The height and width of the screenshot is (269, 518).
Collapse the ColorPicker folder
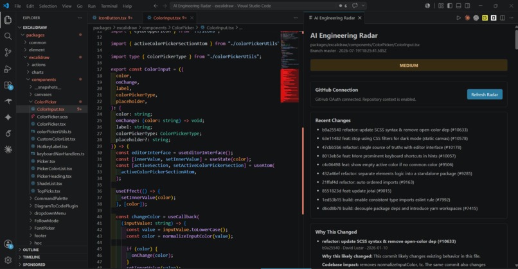click(52, 101)
